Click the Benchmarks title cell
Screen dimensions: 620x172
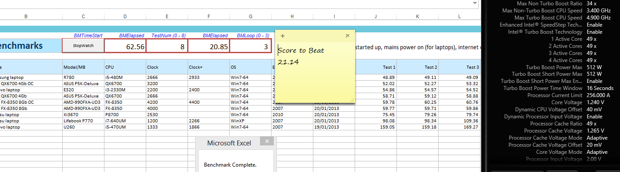point(31,46)
